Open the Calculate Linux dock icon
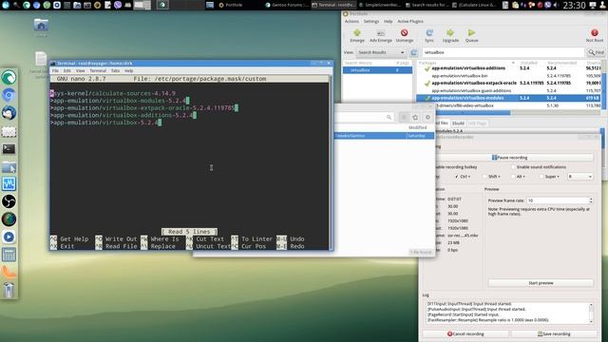Image resolution: width=608 pixels, height=342 pixels. tap(9, 78)
